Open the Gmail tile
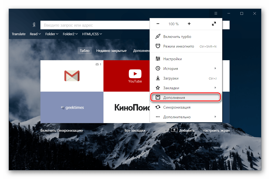This screenshot has width=270, height=179. click(x=72, y=76)
